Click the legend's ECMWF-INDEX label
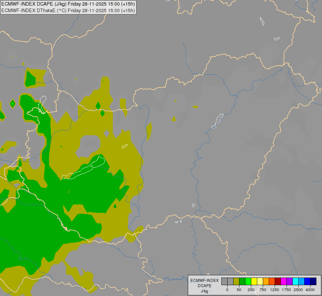The width and height of the screenshot is (322, 296). click(205, 281)
